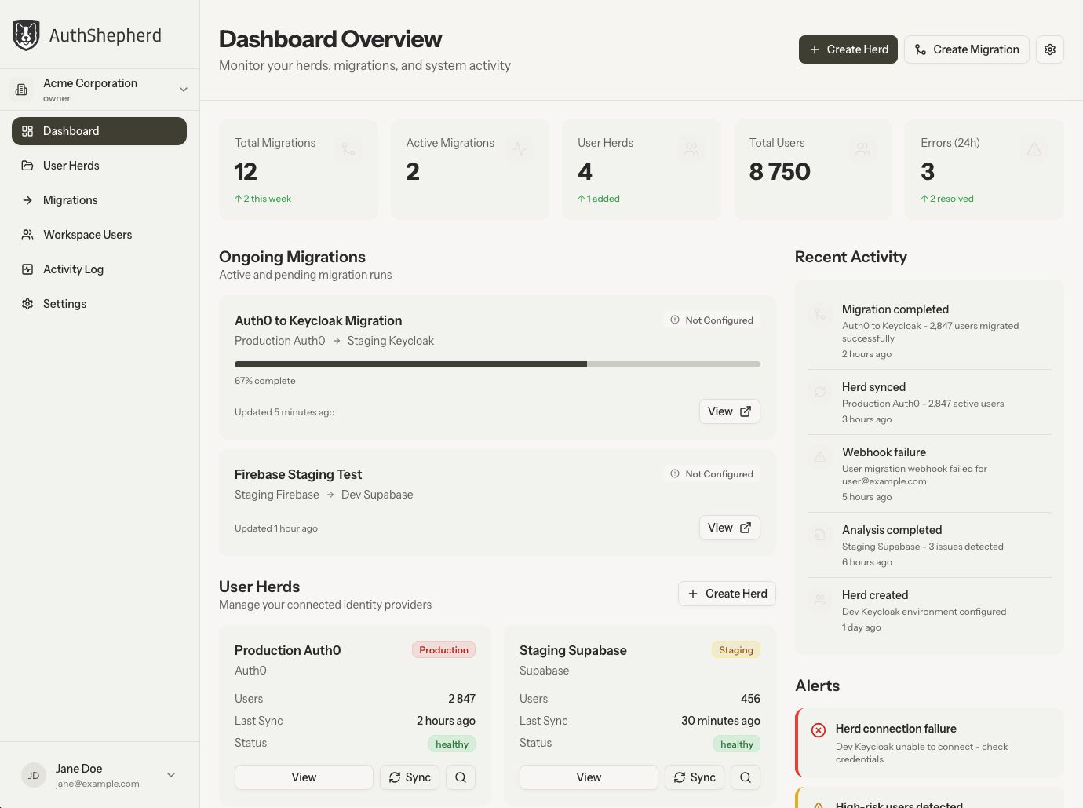1083x808 pixels.
Task: Select Migrations in the sidebar navigation
Action: (x=27, y=200)
